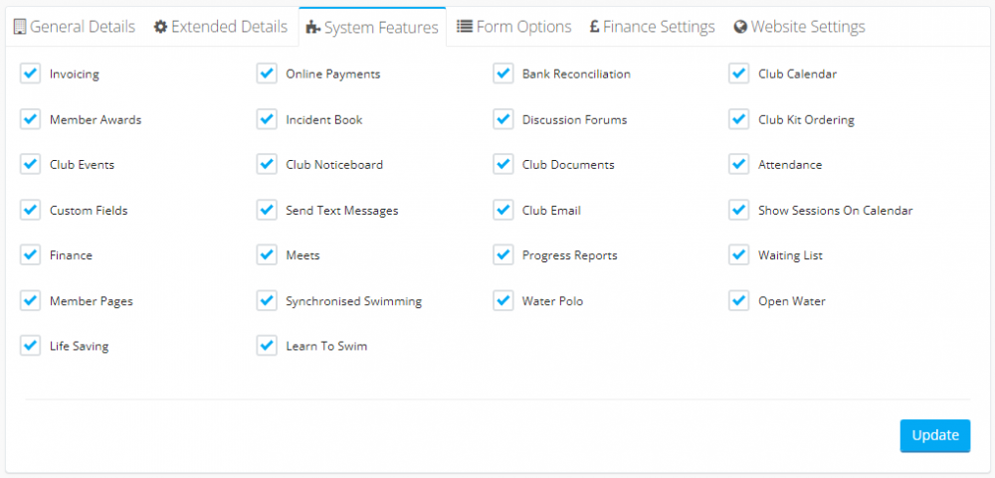Screen dimensions: 995x478
Task: Open the Form Options tab
Action: 513,27
